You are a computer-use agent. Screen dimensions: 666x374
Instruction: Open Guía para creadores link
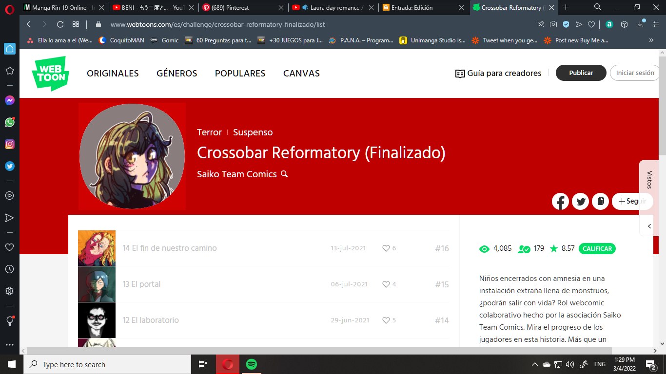point(498,74)
